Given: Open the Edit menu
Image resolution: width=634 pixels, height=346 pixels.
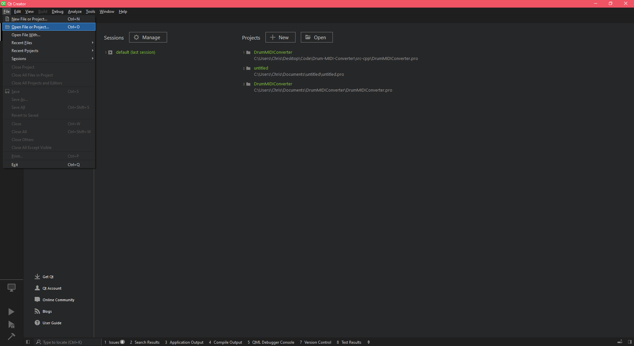Looking at the screenshot, I should (x=18, y=11).
